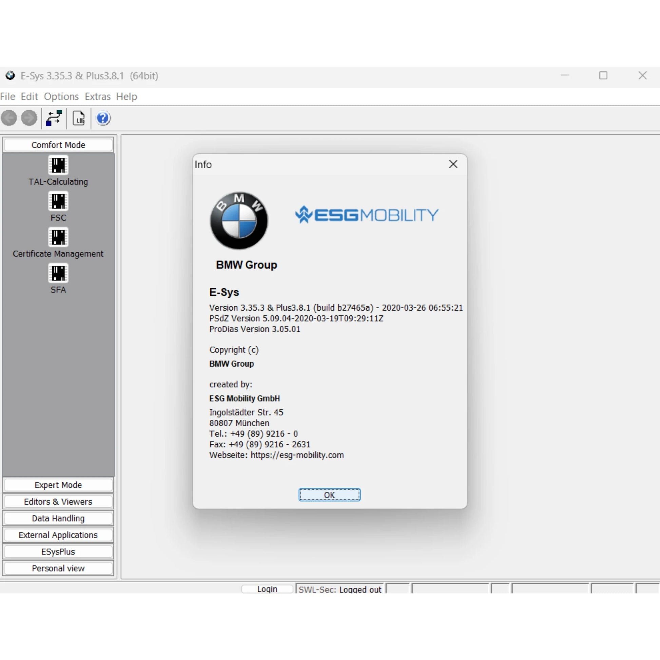Expand the Editors & Viewers section

pos(58,502)
